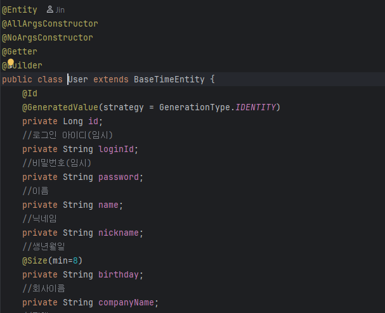Click the @Entity annotation
The height and width of the screenshot is (313, 385).
(x=20, y=10)
